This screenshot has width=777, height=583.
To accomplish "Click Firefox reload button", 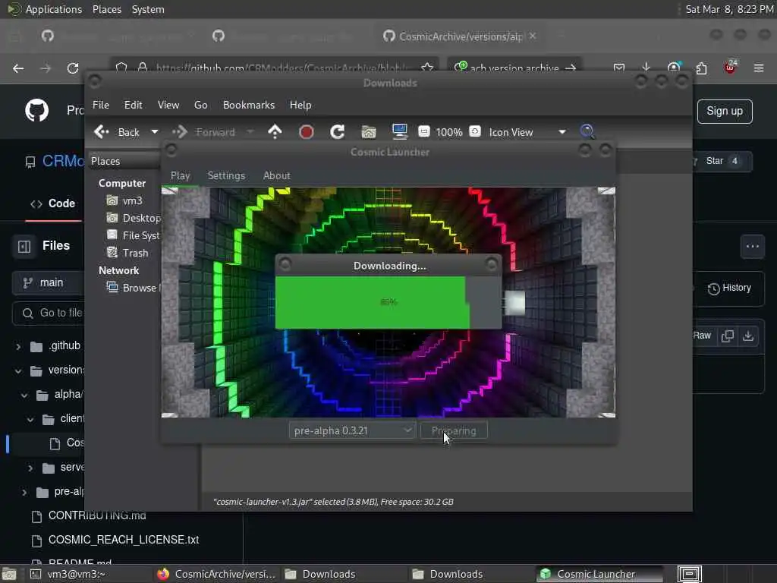I will 73,68.
